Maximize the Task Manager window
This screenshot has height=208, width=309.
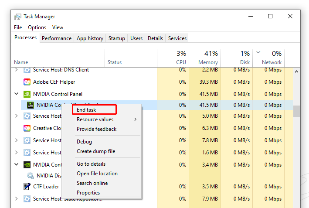tap(270, 16)
